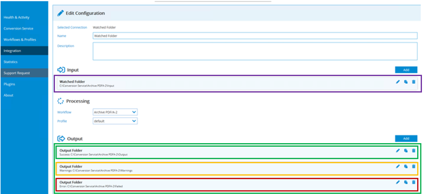The height and width of the screenshot is (194, 424).
Task: Delete the Error output folder entry
Action: point(413,182)
